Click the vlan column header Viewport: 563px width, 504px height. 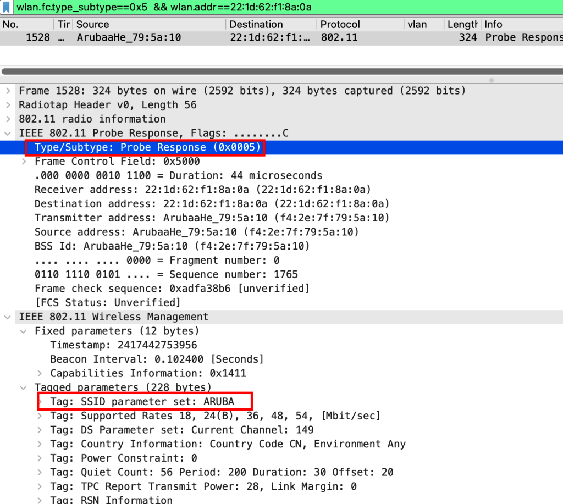[424, 24]
